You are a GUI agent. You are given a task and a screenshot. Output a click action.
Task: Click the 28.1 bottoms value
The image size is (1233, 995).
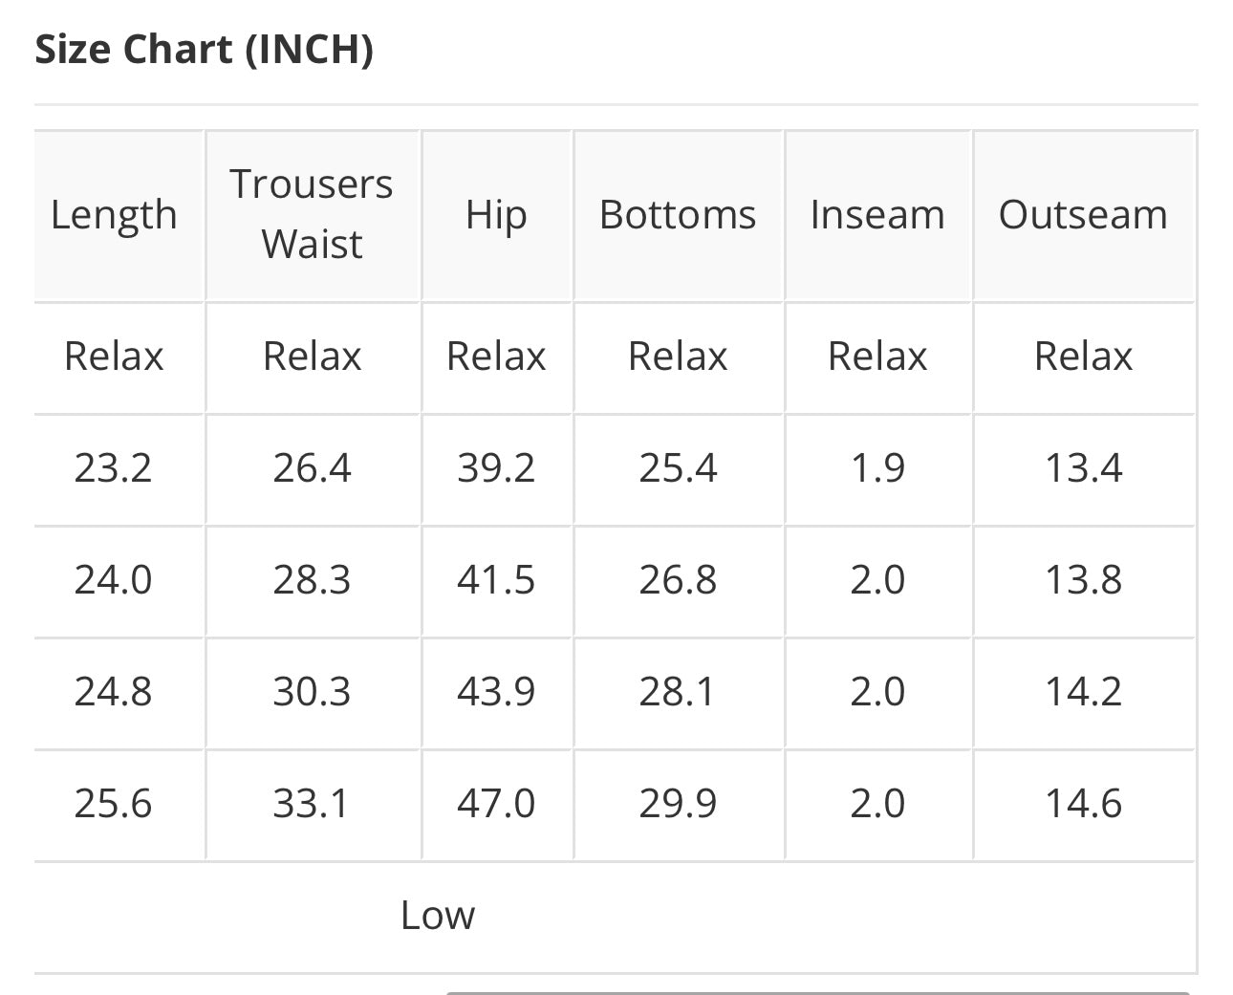click(x=677, y=692)
